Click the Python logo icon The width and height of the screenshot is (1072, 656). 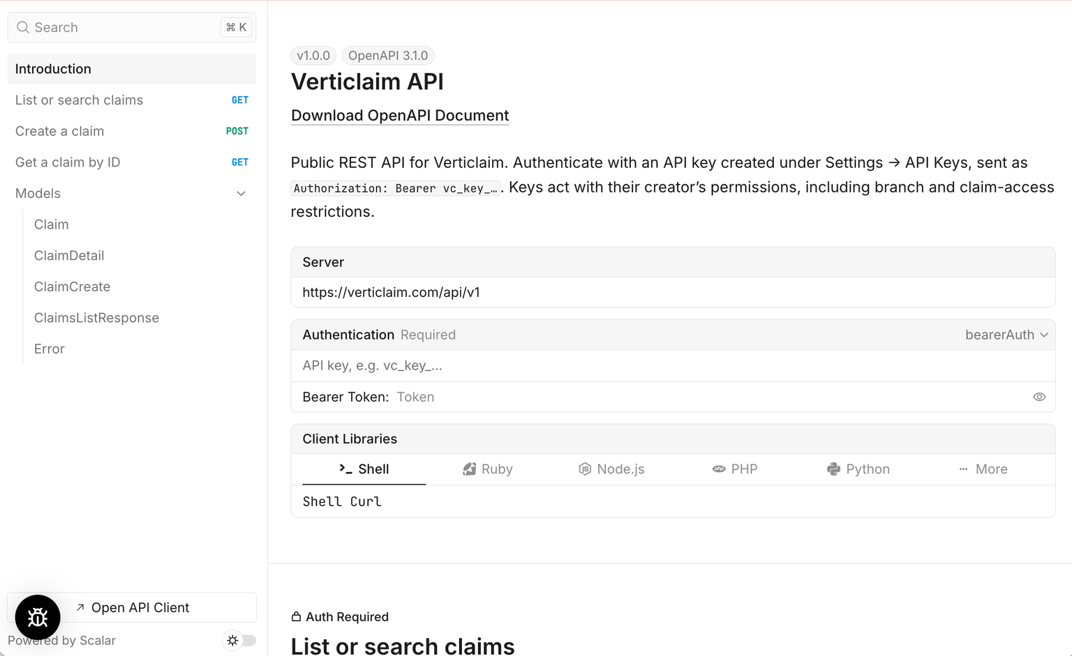(x=833, y=469)
